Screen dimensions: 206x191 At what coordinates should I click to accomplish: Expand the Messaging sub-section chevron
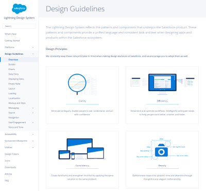pos(33,108)
